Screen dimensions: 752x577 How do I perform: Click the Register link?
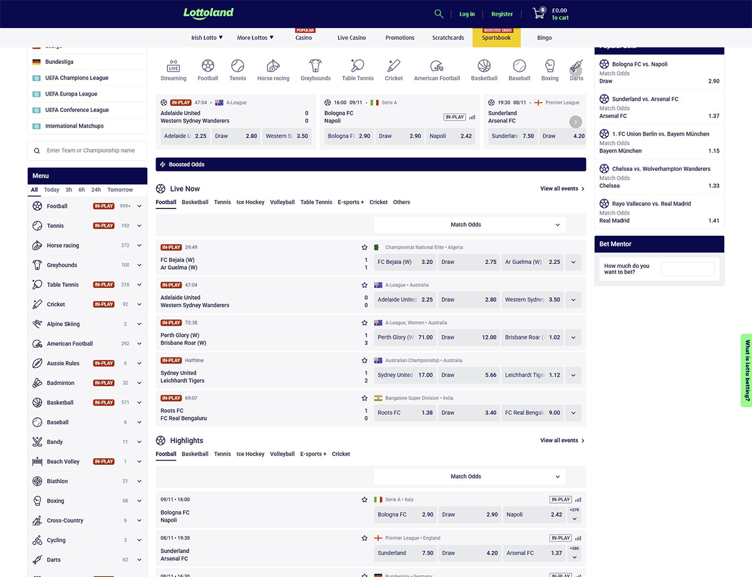pyautogui.click(x=502, y=14)
